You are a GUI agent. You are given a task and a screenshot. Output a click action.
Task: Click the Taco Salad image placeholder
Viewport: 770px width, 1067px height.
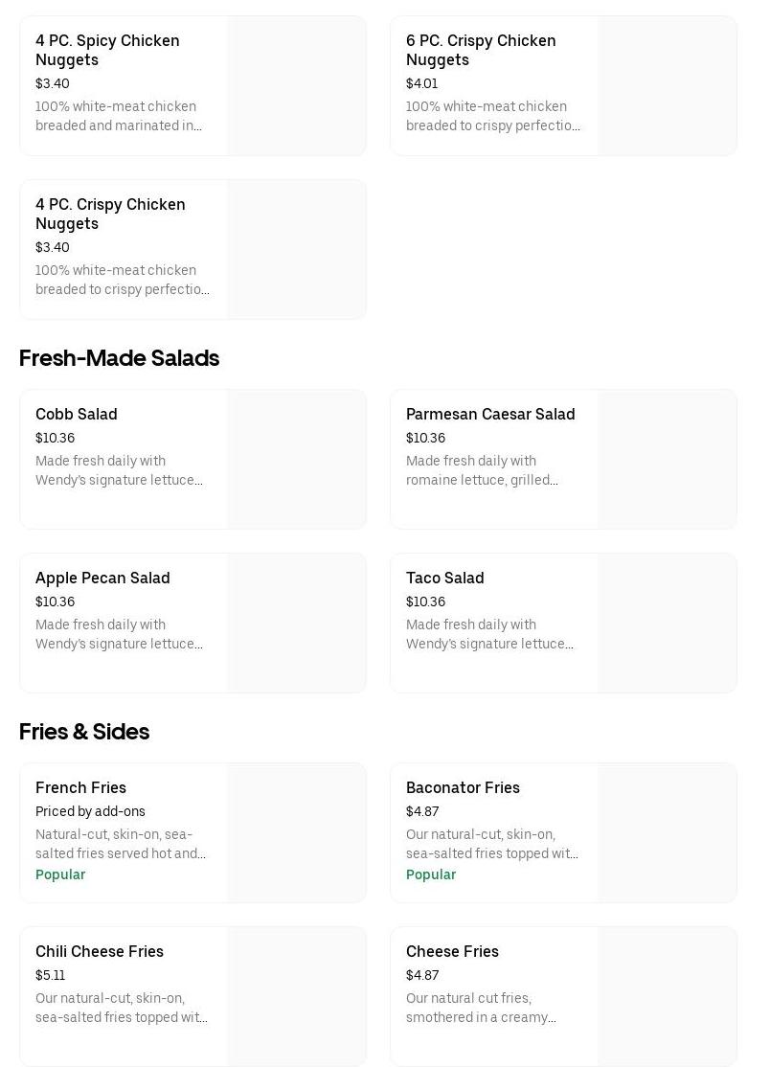[x=668, y=623]
